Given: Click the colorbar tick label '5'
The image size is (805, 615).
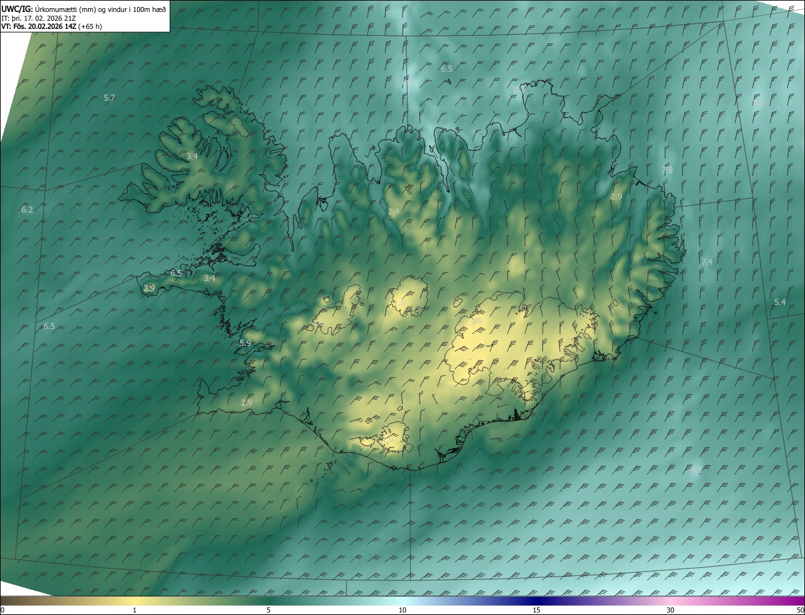Looking at the screenshot, I should click(x=269, y=610).
